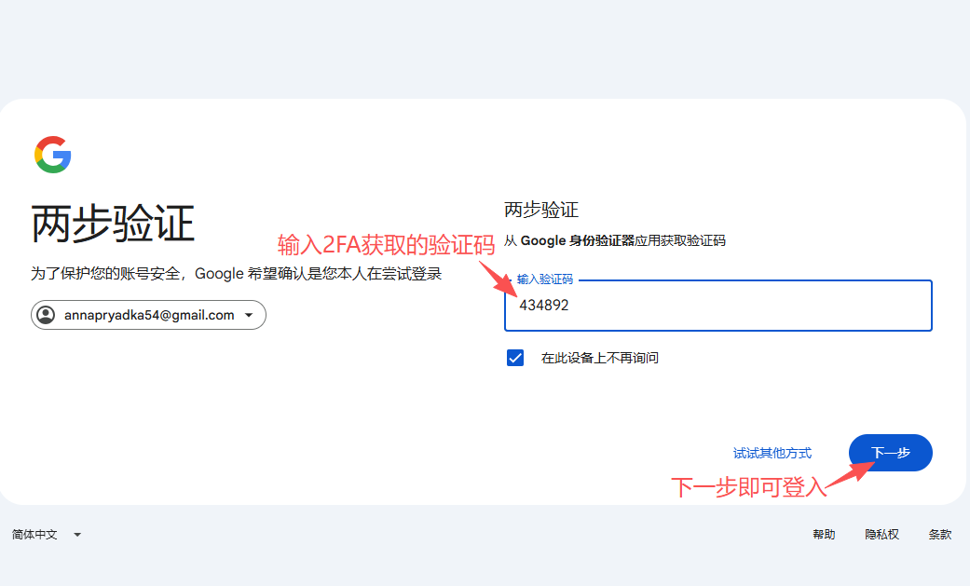The width and height of the screenshot is (970, 586).
Task: Click the Google G logo
Action: tap(52, 155)
